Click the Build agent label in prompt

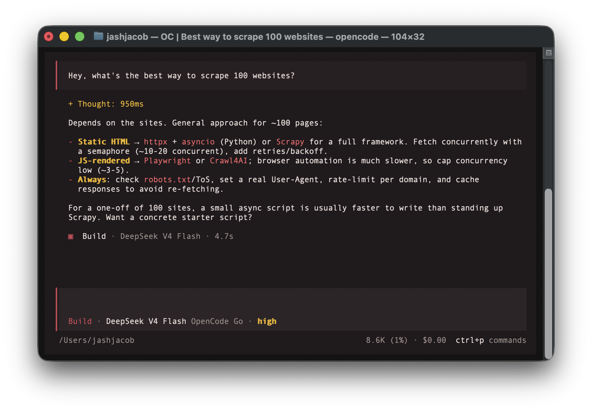(80, 321)
